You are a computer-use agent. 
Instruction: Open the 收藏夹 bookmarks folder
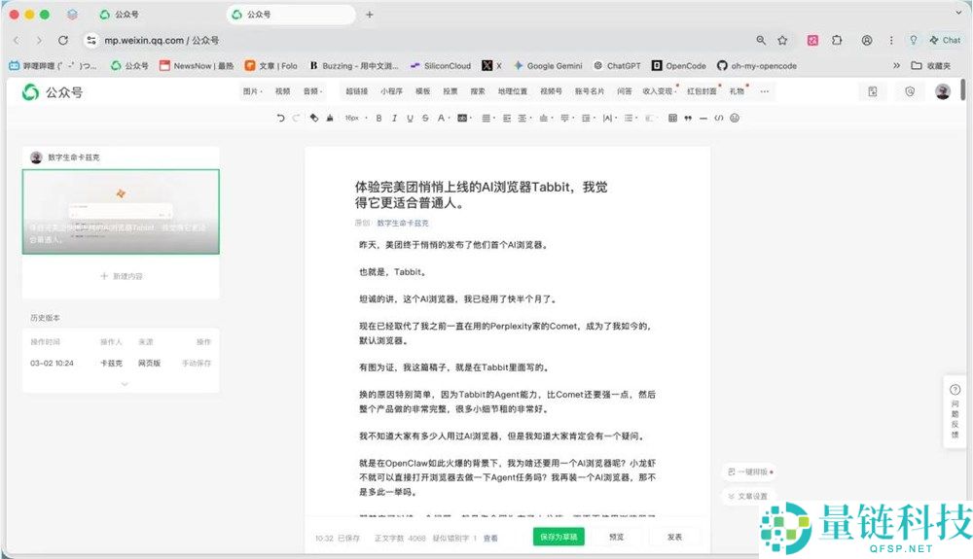[x=931, y=66]
